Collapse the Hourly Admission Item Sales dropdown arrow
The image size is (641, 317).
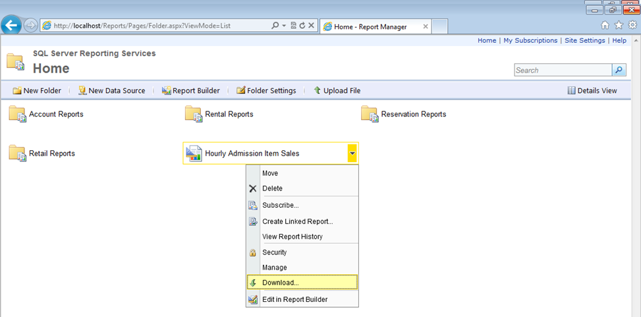click(x=352, y=154)
